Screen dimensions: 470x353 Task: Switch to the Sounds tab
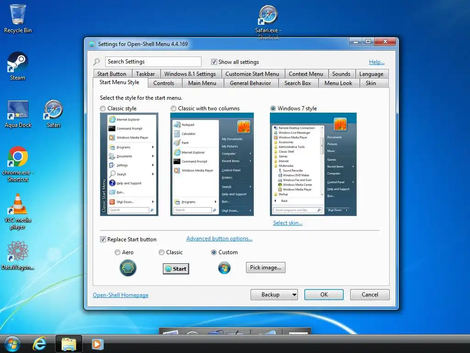tap(341, 74)
